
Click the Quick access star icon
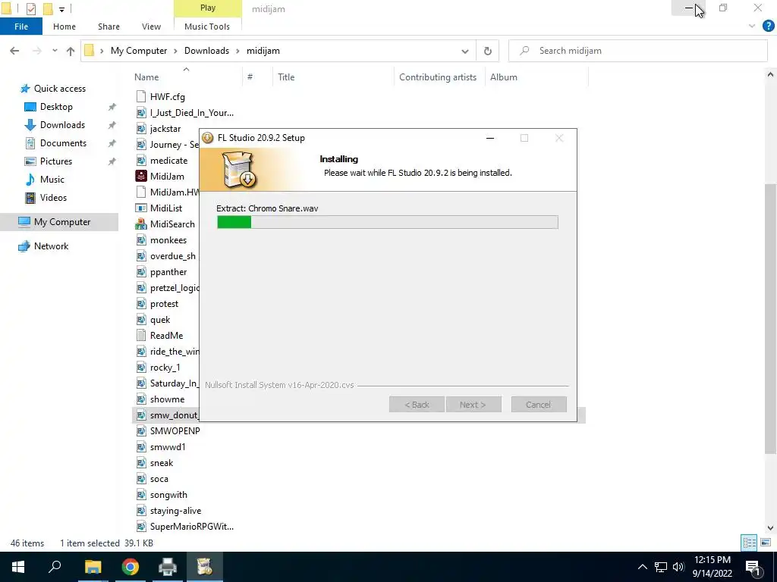(x=25, y=89)
